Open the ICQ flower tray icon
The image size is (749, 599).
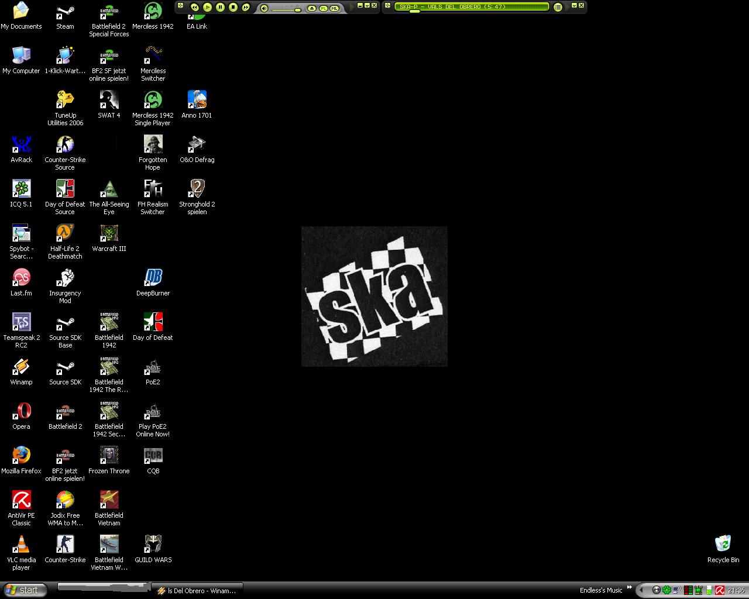click(x=666, y=590)
